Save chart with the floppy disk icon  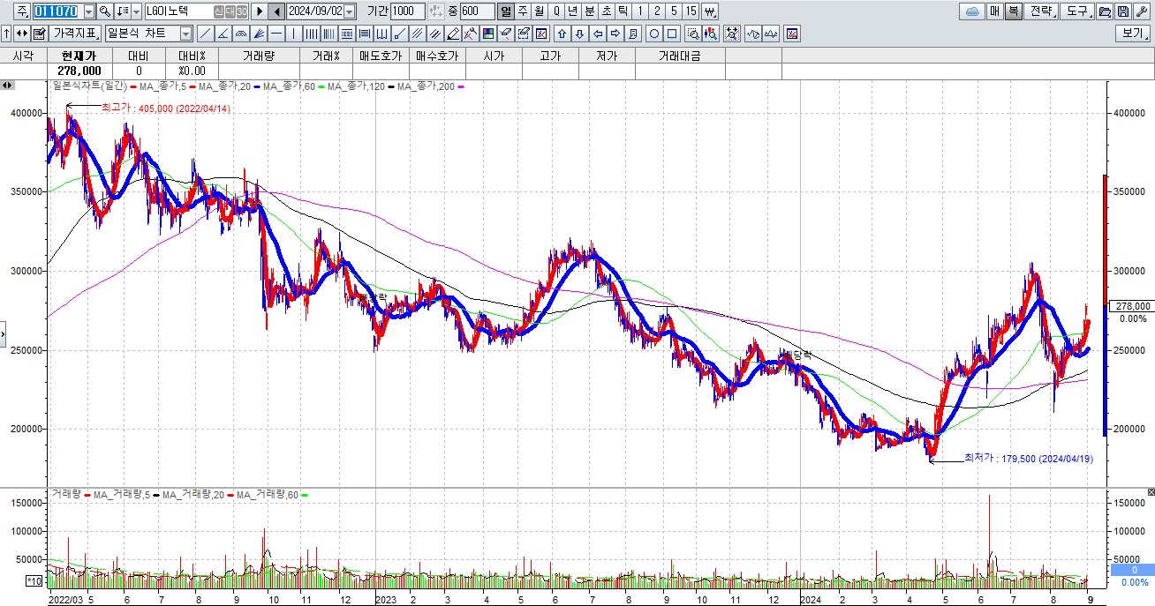[x=1122, y=11]
